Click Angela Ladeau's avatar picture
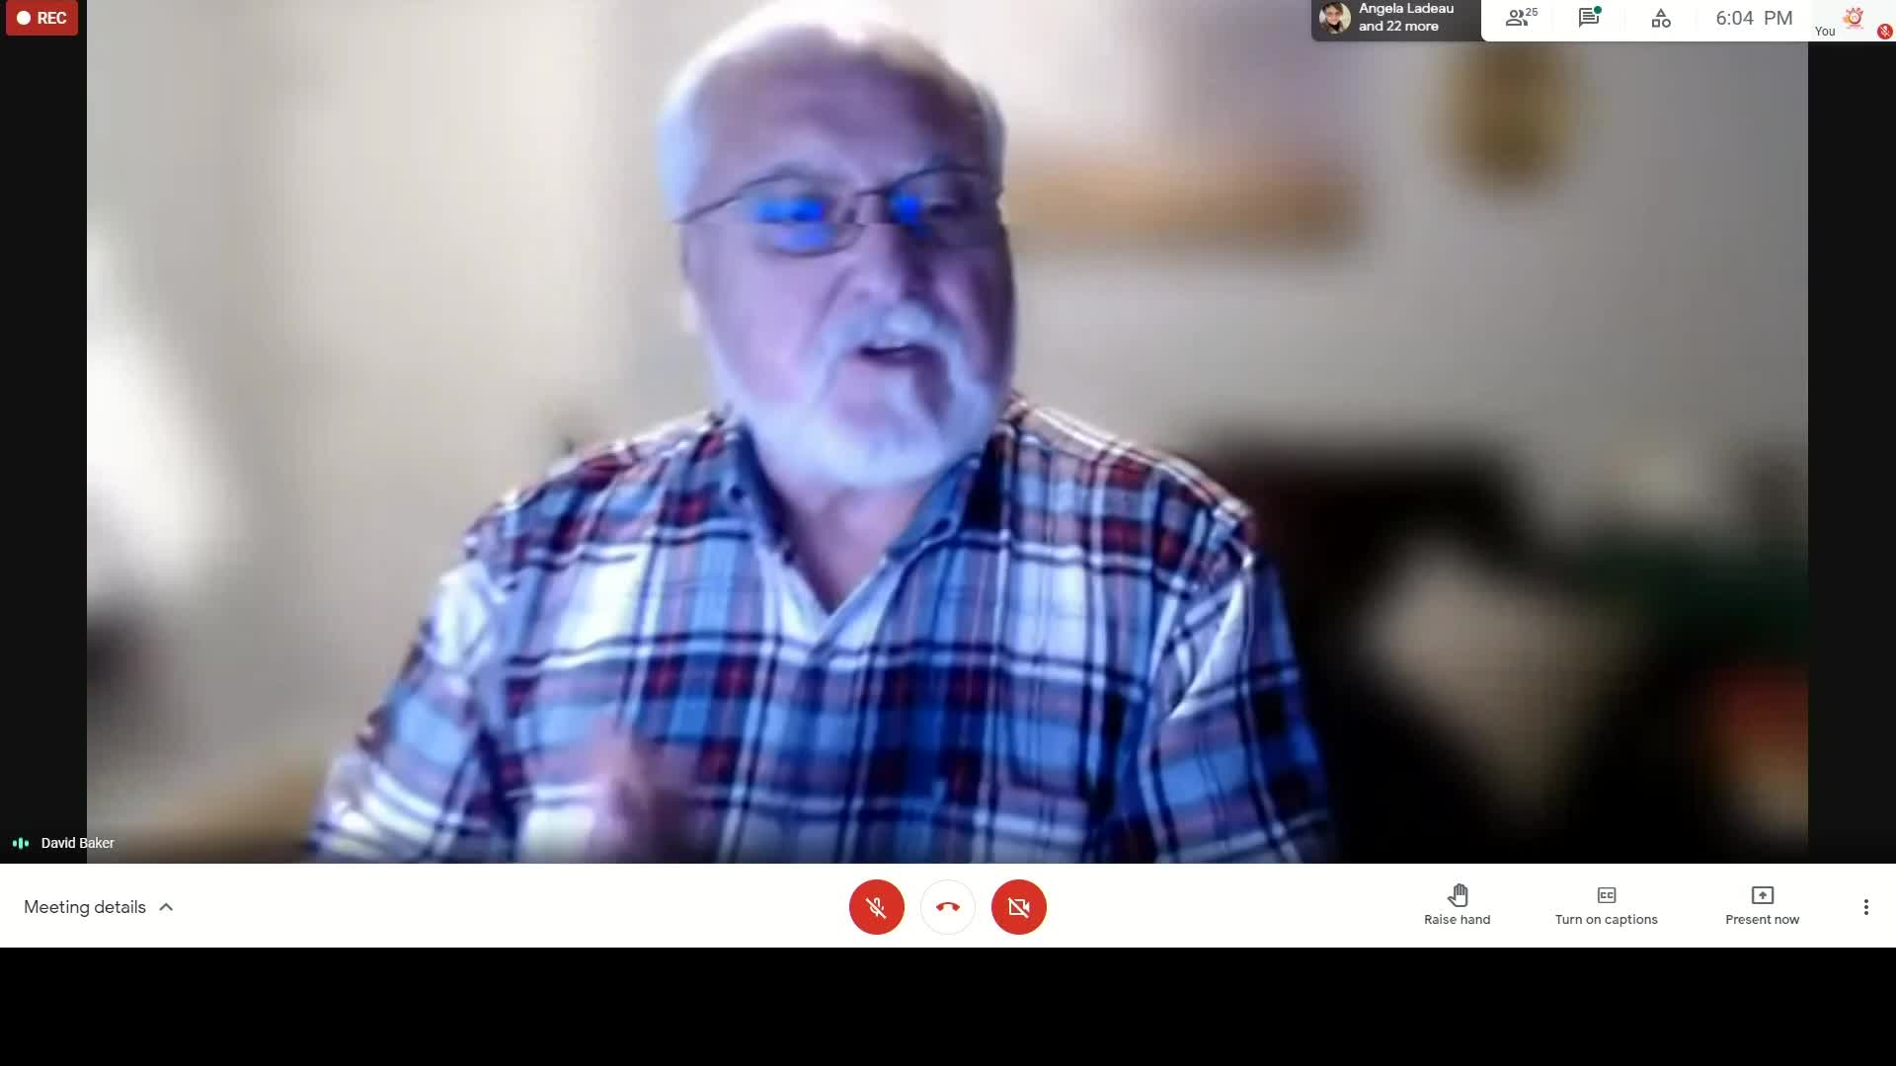 coord(1334,17)
